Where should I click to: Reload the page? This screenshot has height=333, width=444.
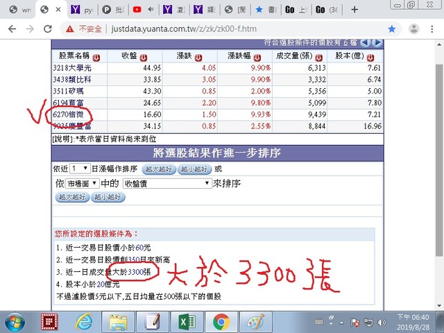pyautogui.click(x=49, y=29)
